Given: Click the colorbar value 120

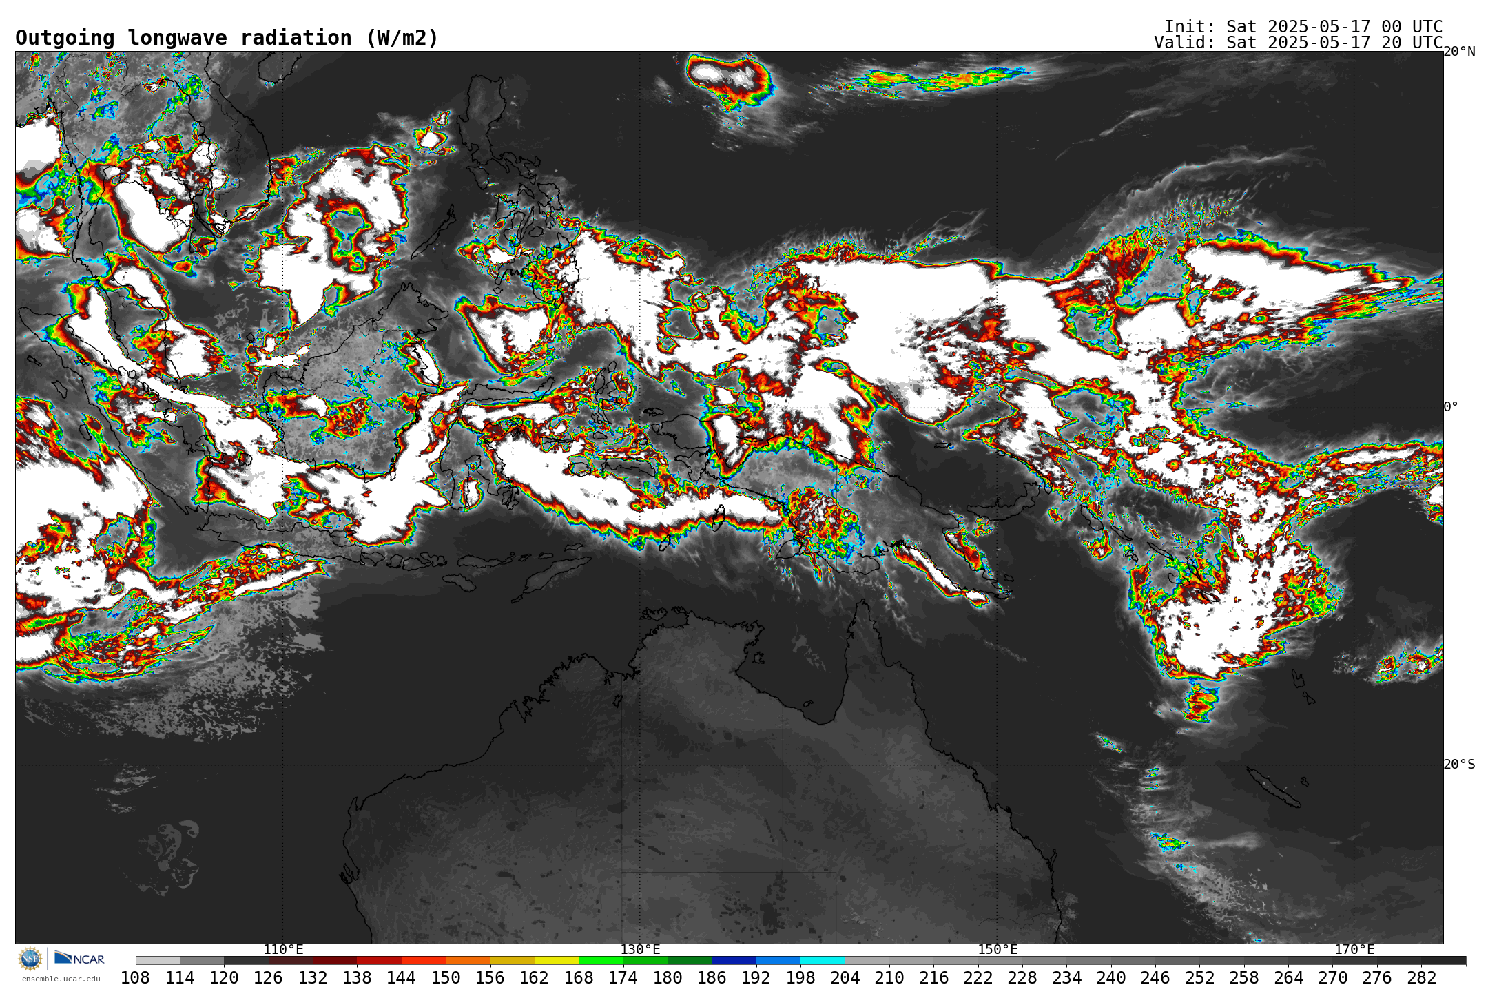Looking at the screenshot, I should point(224,977).
